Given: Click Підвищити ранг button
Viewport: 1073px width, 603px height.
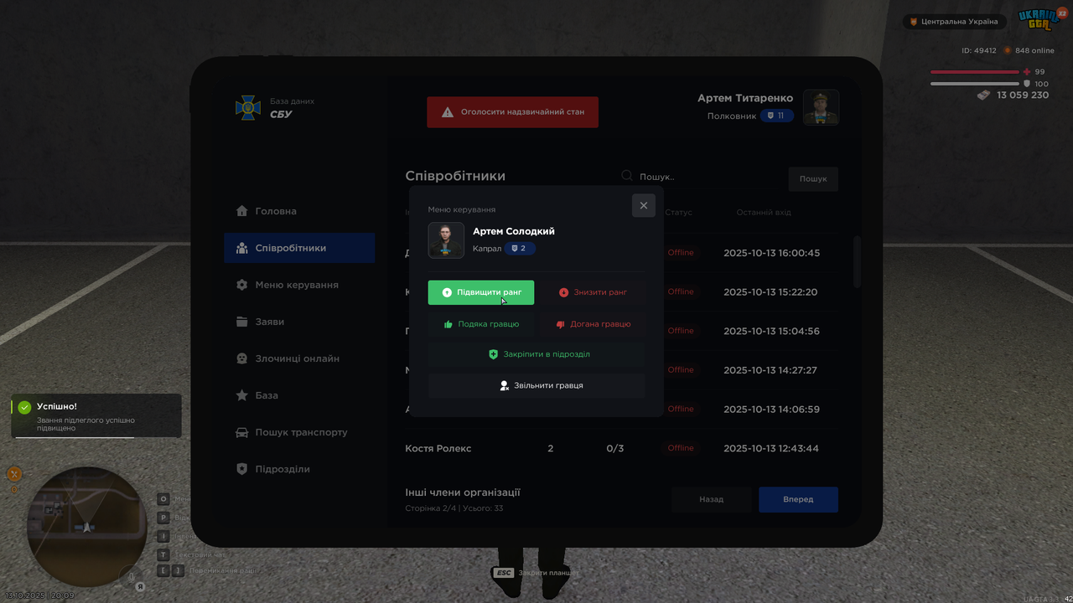Looking at the screenshot, I should click(x=481, y=292).
